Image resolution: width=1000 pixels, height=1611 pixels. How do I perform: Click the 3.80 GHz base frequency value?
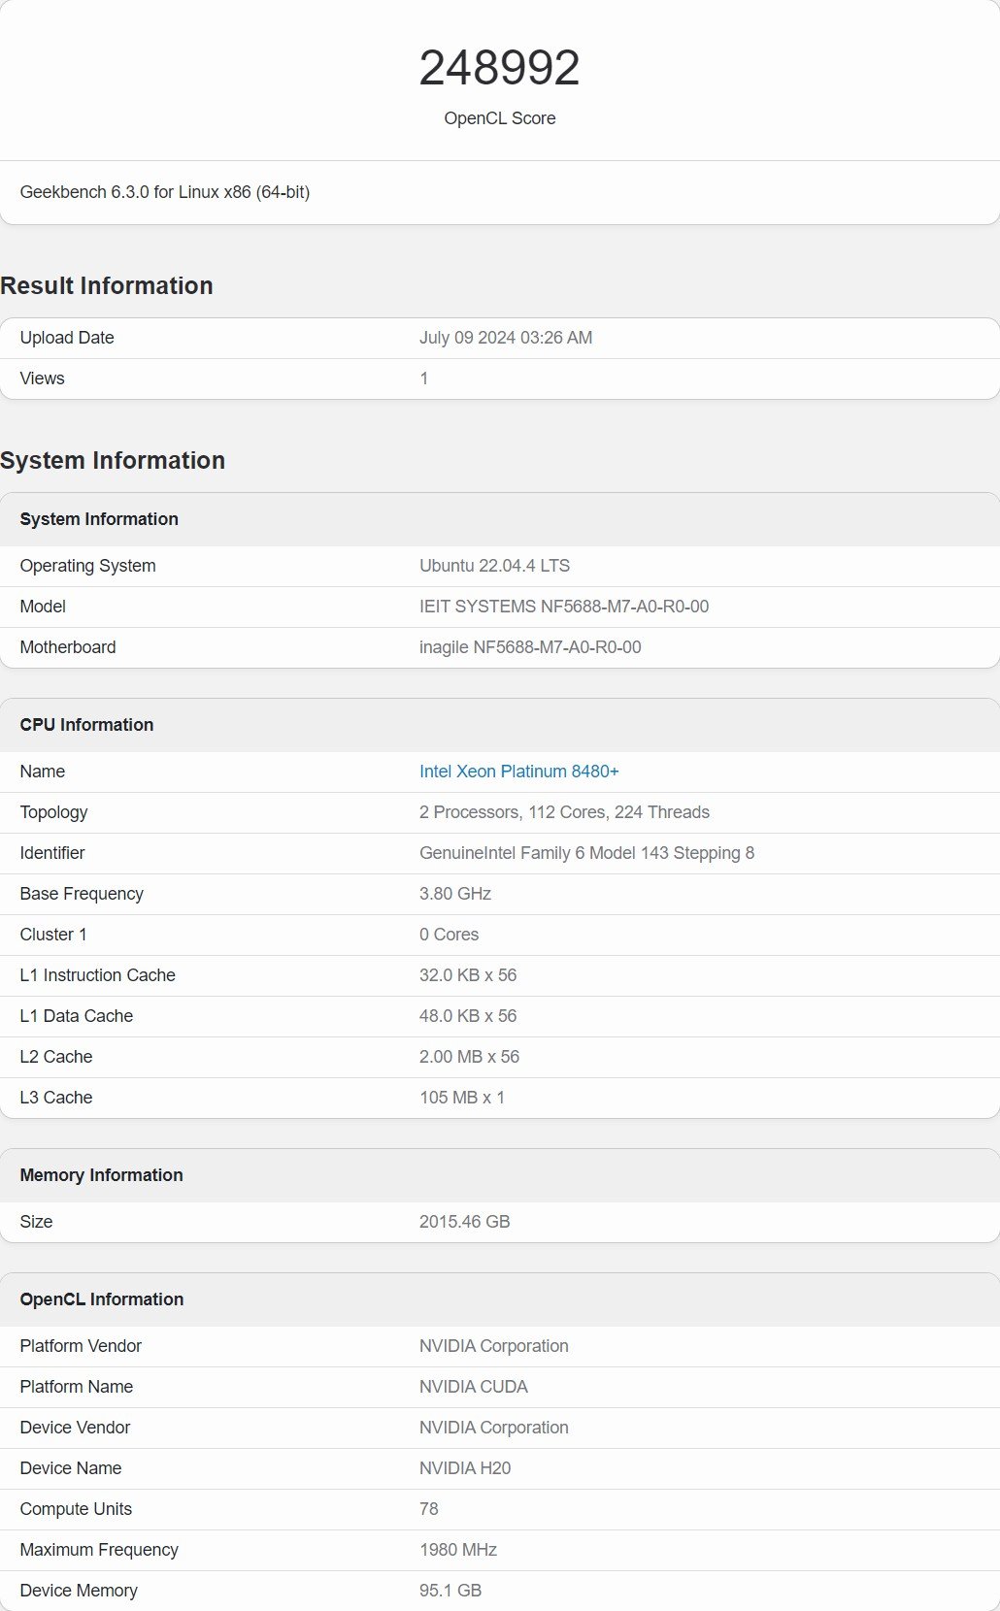(x=454, y=894)
